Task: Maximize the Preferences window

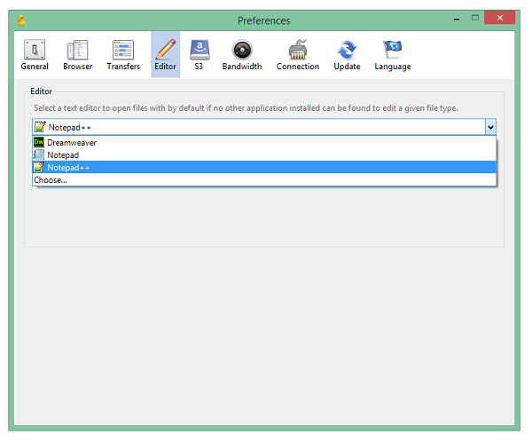Action: coord(475,18)
